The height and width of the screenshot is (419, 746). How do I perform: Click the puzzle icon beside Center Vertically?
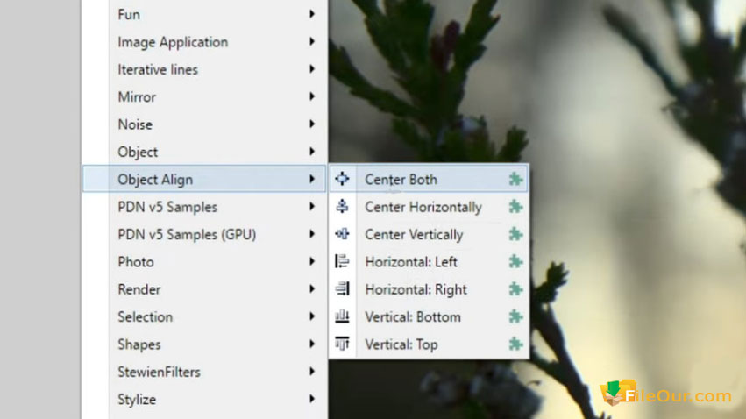[x=515, y=234]
